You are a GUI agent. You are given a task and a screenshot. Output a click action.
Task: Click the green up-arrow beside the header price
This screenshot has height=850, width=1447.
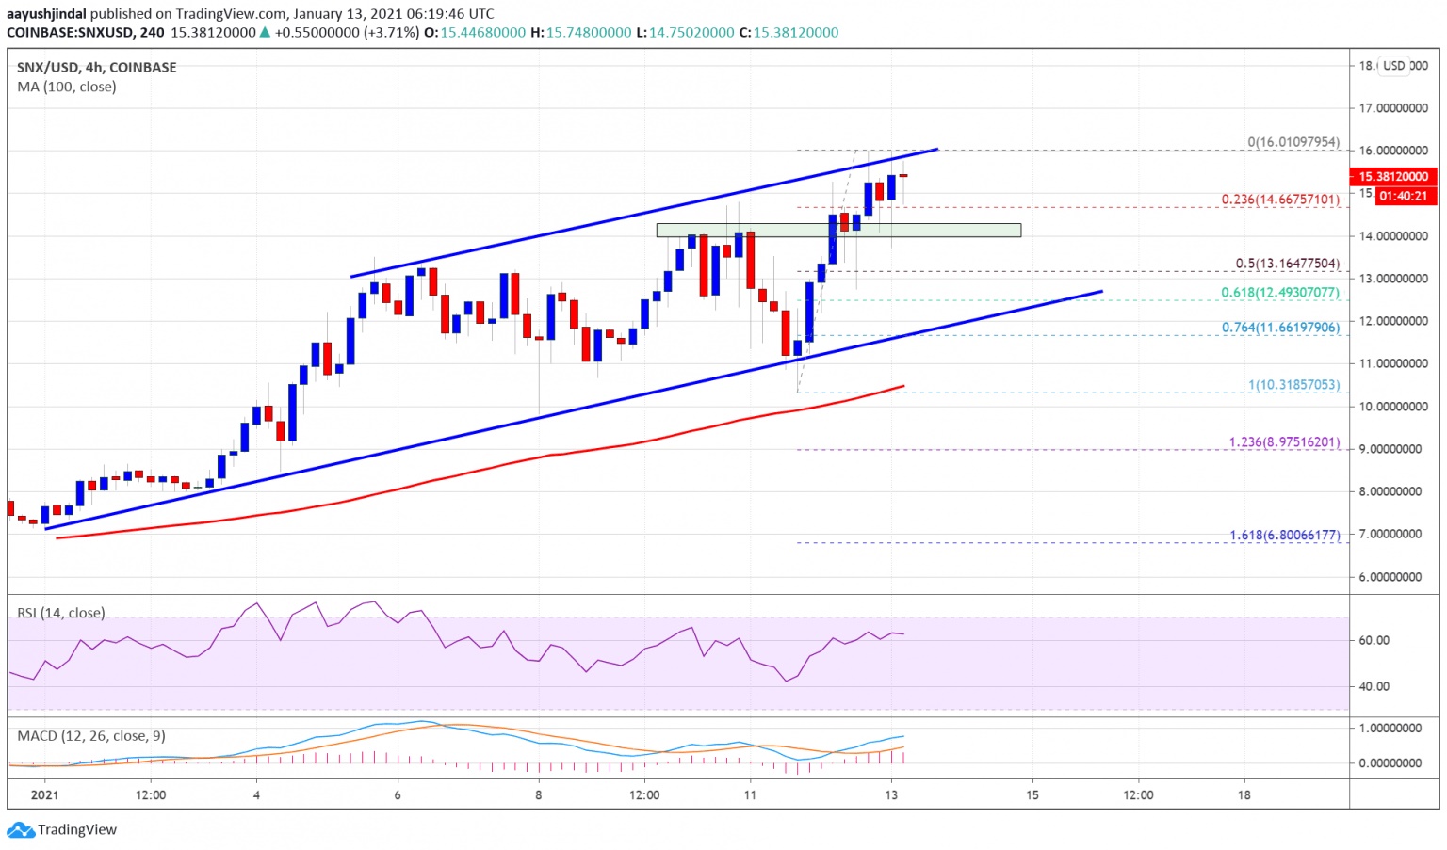pos(265,32)
